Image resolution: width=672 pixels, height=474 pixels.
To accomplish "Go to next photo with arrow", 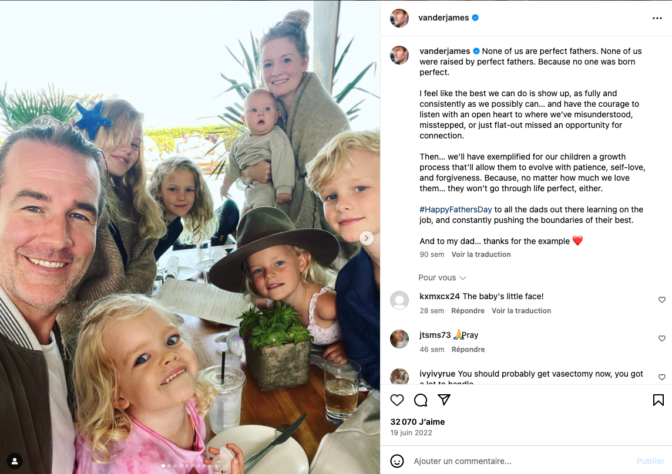I will tap(367, 238).
